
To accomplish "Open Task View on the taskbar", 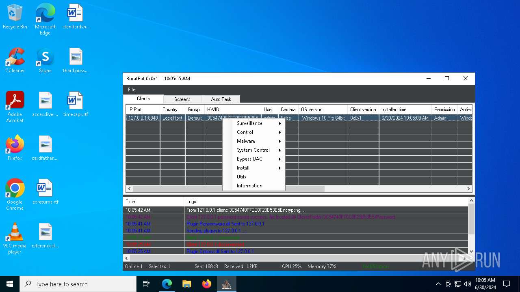I will click(x=146, y=284).
